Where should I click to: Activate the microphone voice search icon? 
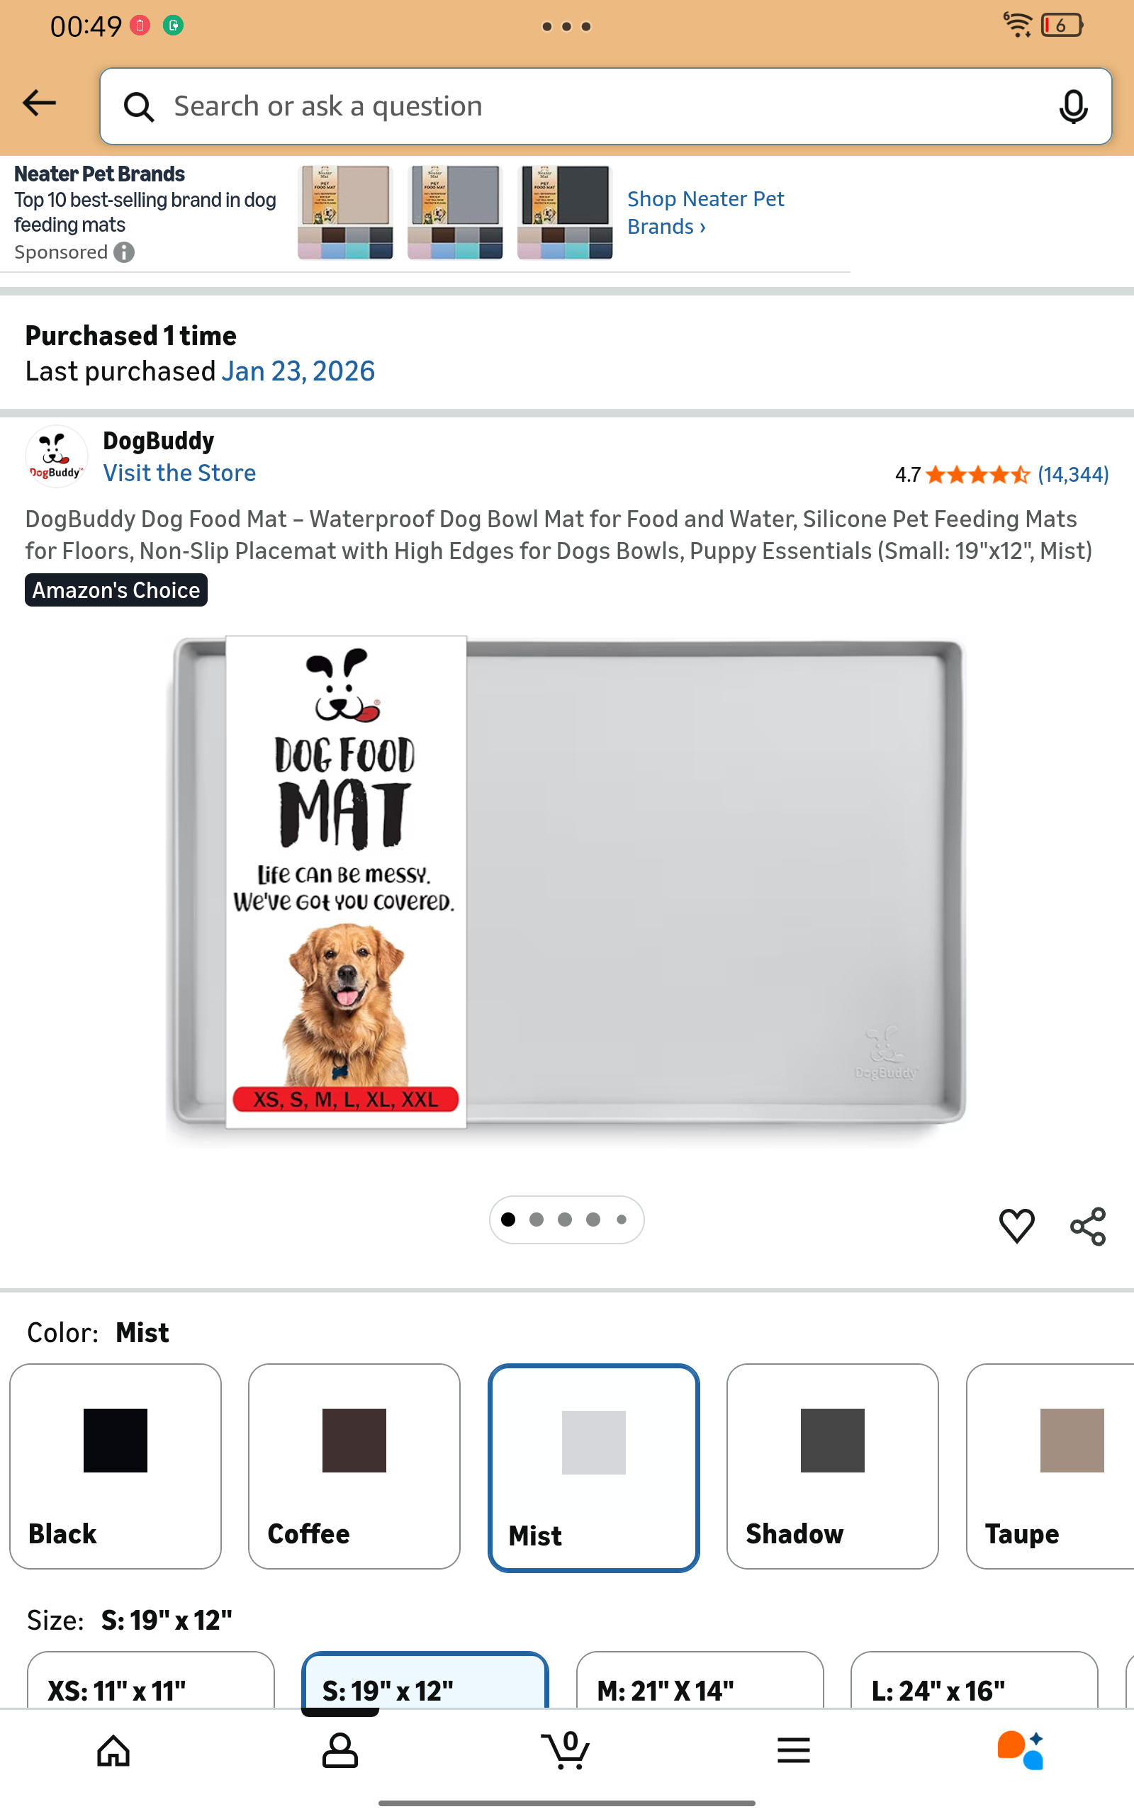1073,106
